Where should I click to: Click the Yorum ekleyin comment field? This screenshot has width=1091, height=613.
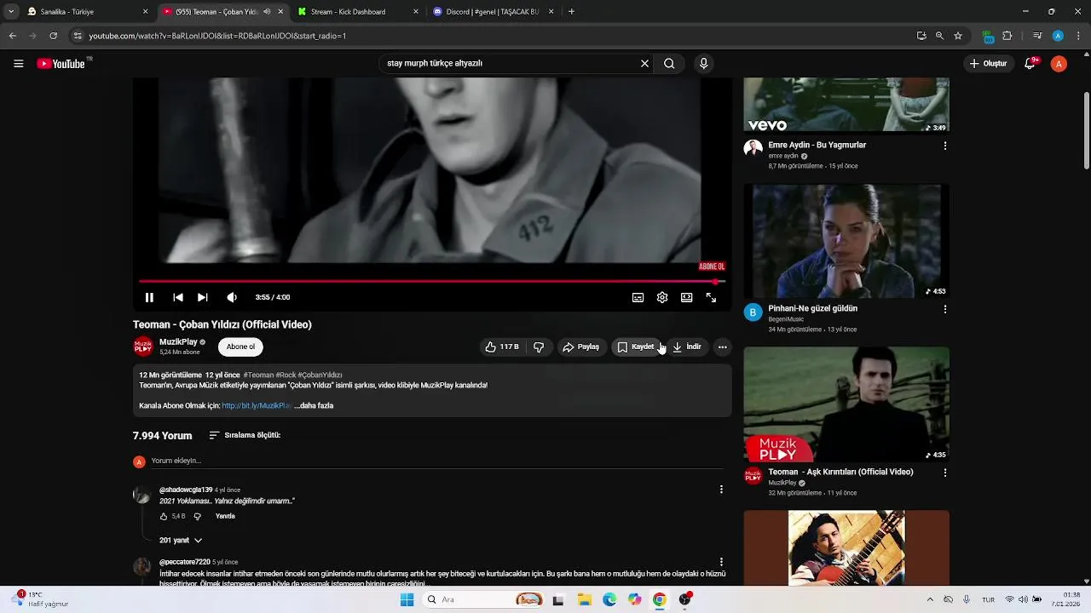click(436, 461)
